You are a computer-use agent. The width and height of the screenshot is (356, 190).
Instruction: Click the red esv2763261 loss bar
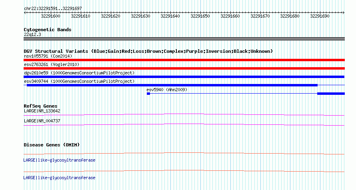[184, 68]
